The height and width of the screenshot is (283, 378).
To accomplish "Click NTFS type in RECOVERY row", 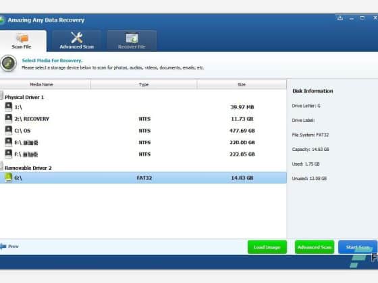I will point(144,119).
